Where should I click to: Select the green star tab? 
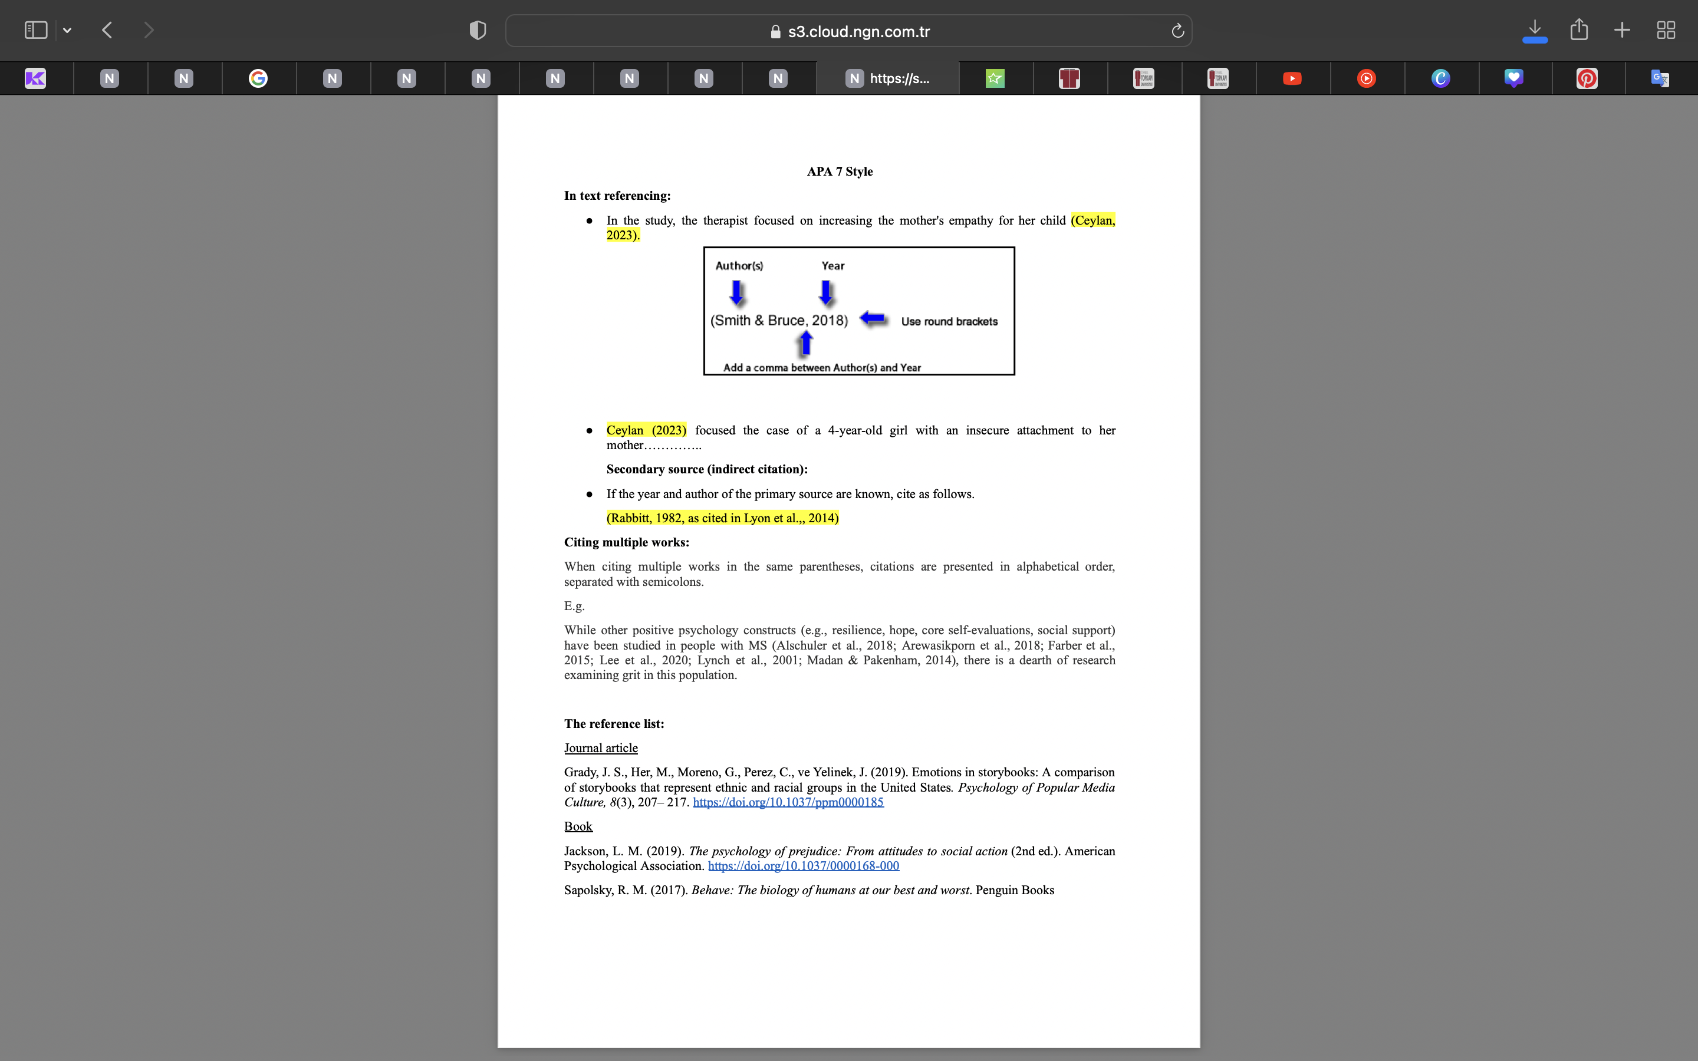pyautogui.click(x=995, y=78)
